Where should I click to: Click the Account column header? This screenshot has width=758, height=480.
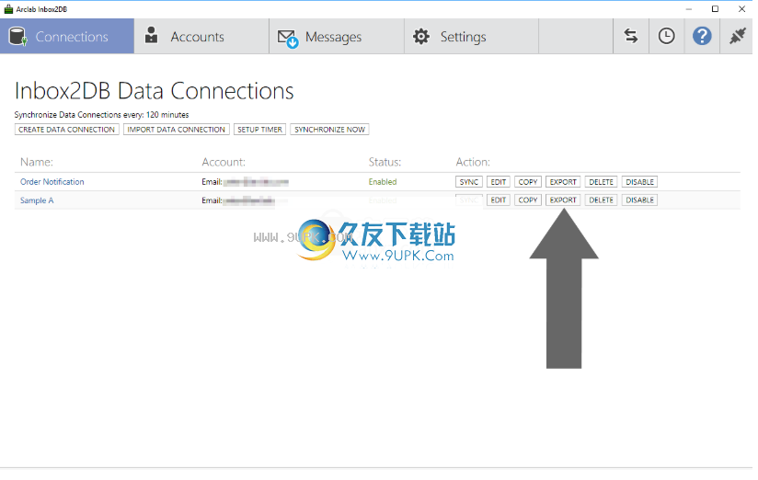(224, 162)
